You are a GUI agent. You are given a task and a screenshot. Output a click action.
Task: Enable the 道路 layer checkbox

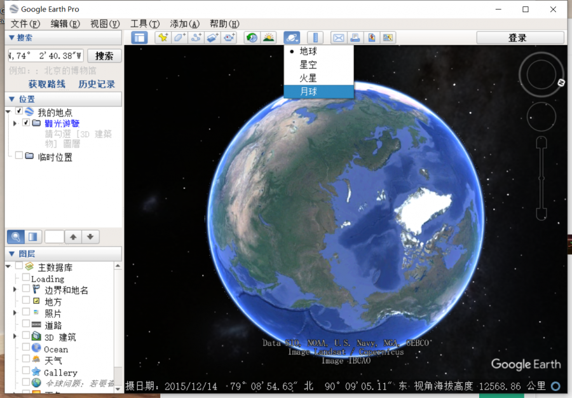click(x=26, y=325)
